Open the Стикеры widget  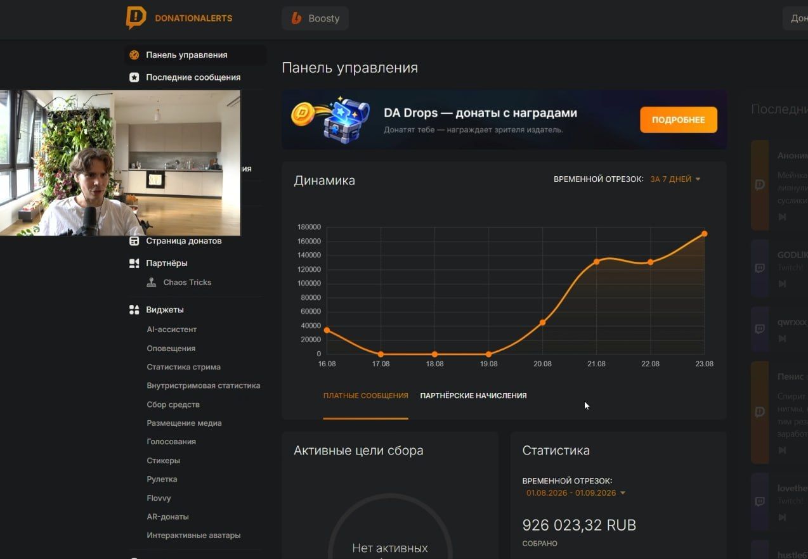(x=164, y=461)
